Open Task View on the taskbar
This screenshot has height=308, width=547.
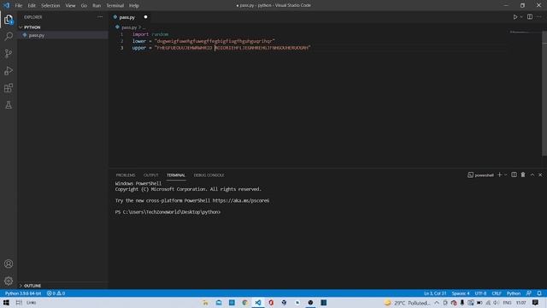click(x=19, y=303)
